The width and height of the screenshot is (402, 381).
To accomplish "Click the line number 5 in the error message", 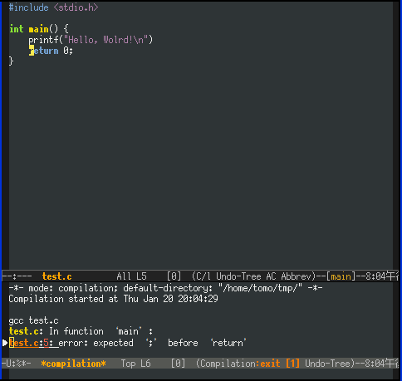I will click(47, 343).
